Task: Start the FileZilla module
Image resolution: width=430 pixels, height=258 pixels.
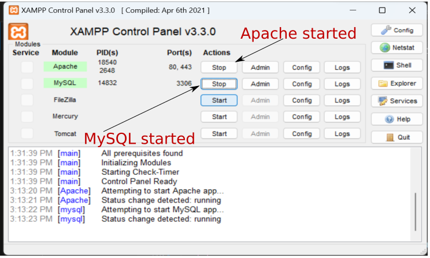Action: point(219,100)
